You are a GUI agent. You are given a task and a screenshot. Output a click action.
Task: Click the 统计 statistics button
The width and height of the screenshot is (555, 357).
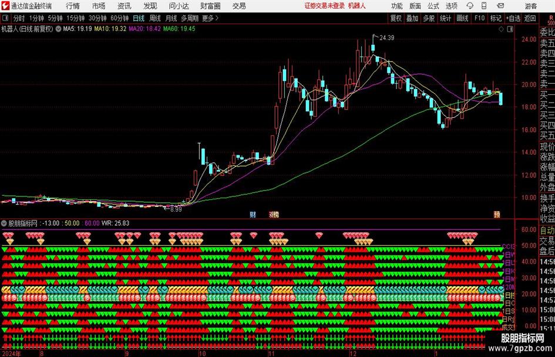coord(445,18)
